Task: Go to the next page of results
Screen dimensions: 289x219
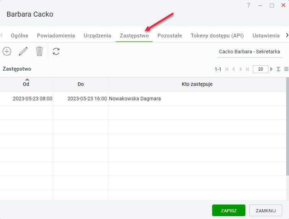Action: pos(241,69)
